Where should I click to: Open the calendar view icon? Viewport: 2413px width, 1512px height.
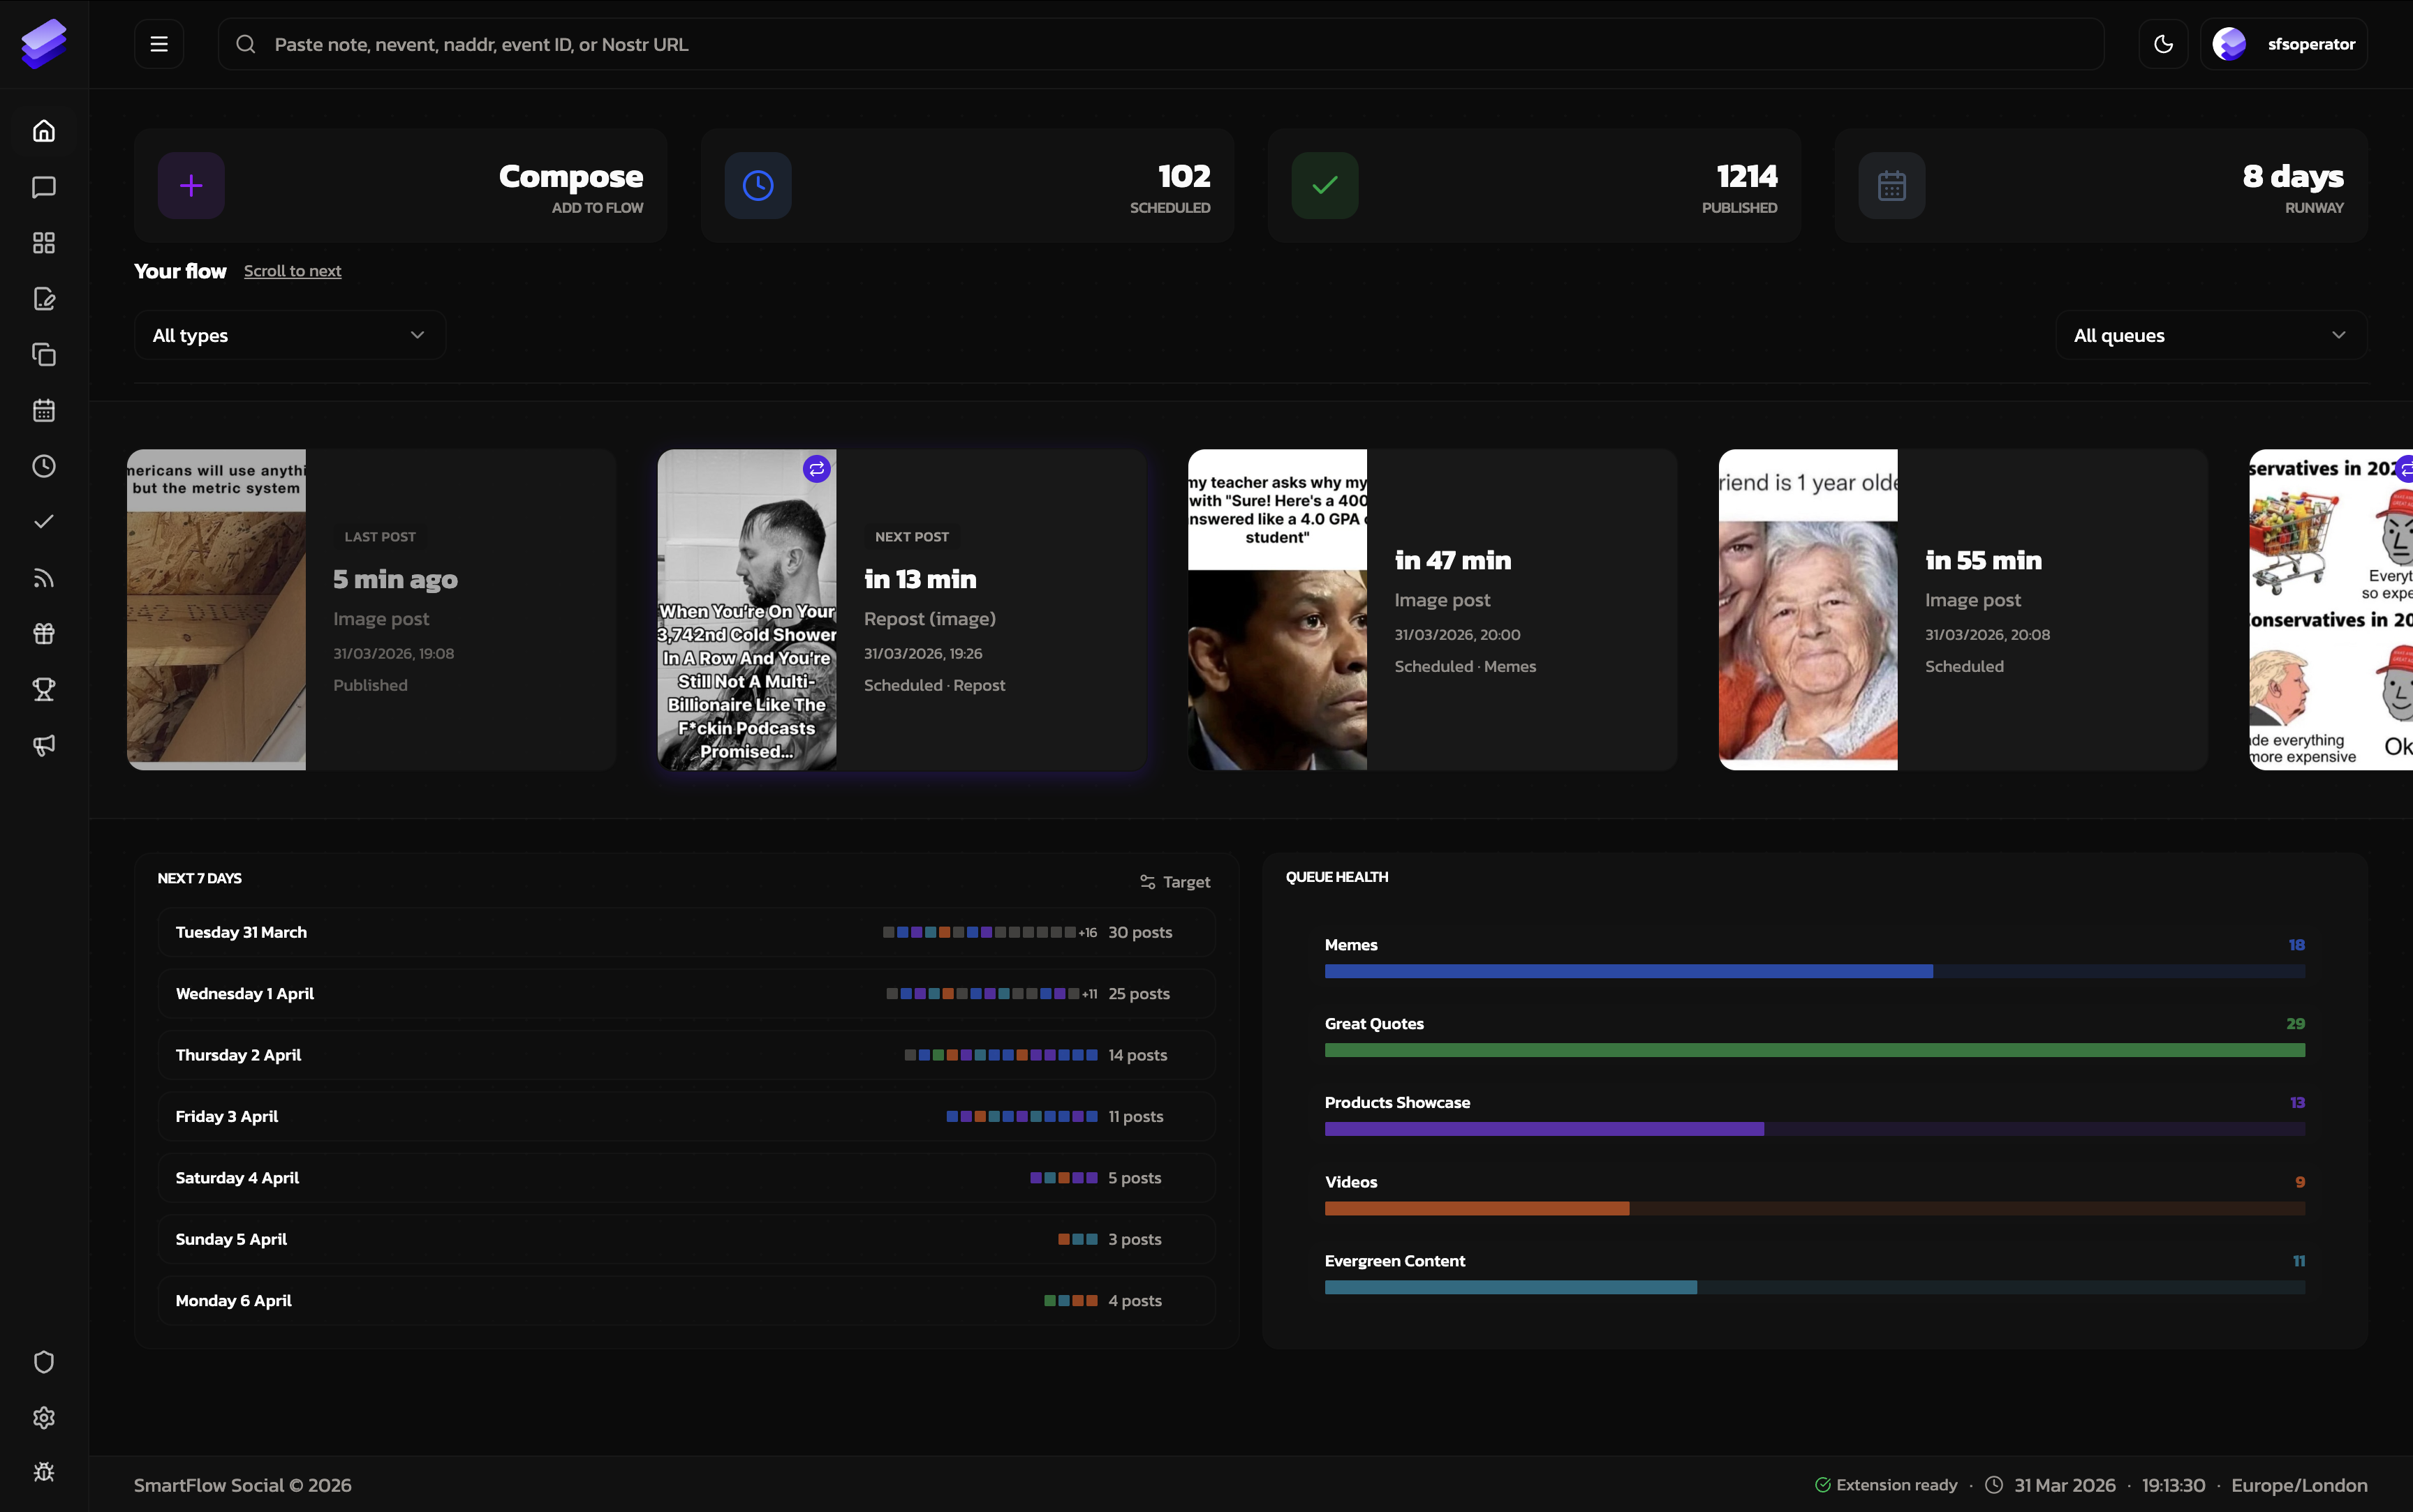[43, 409]
